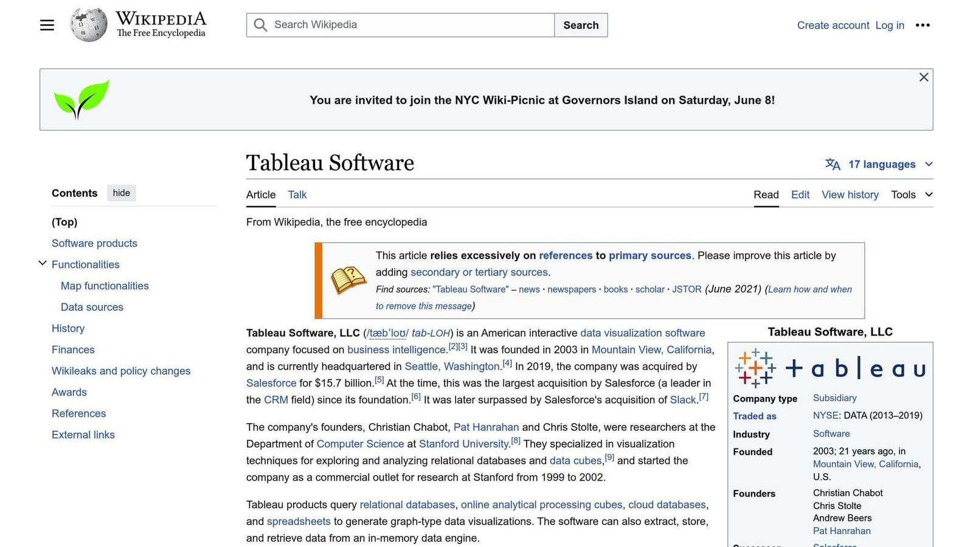Image resolution: width=973 pixels, height=547 pixels.
Task: Open the 'The Free Encyclopedia' wordmark link
Action: [161, 33]
